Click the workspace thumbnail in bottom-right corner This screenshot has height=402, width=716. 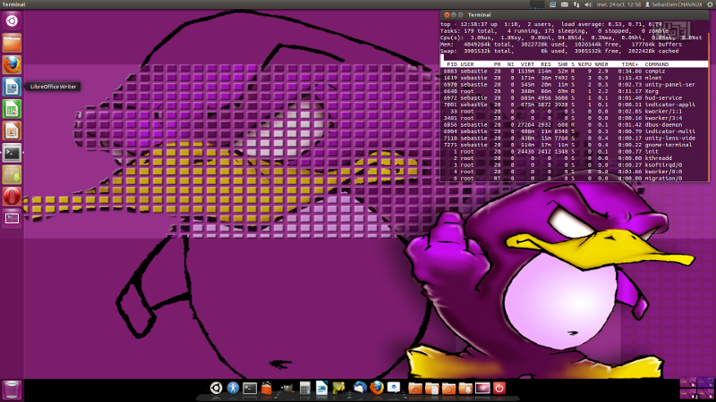coord(697,389)
